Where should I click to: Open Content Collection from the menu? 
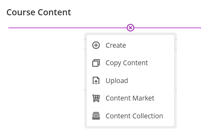tap(134, 116)
